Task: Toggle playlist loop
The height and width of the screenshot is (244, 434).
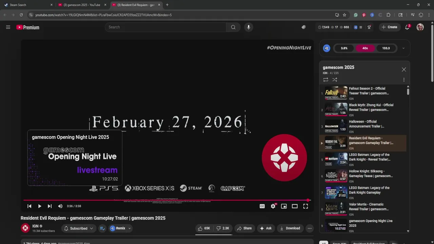Action: pos(325,80)
